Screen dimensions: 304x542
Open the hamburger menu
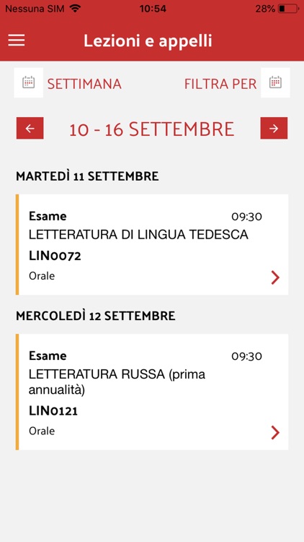coord(16,40)
